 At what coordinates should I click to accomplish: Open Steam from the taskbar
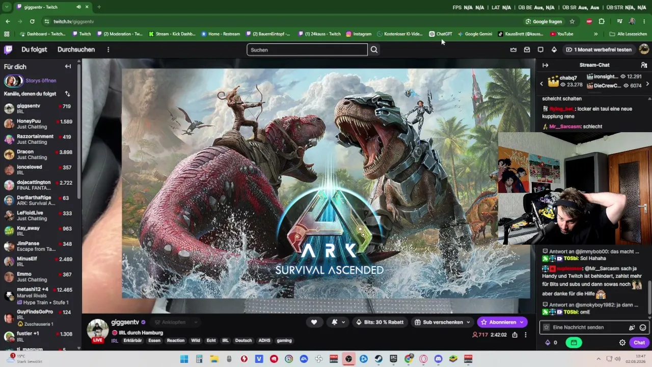point(378,359)
